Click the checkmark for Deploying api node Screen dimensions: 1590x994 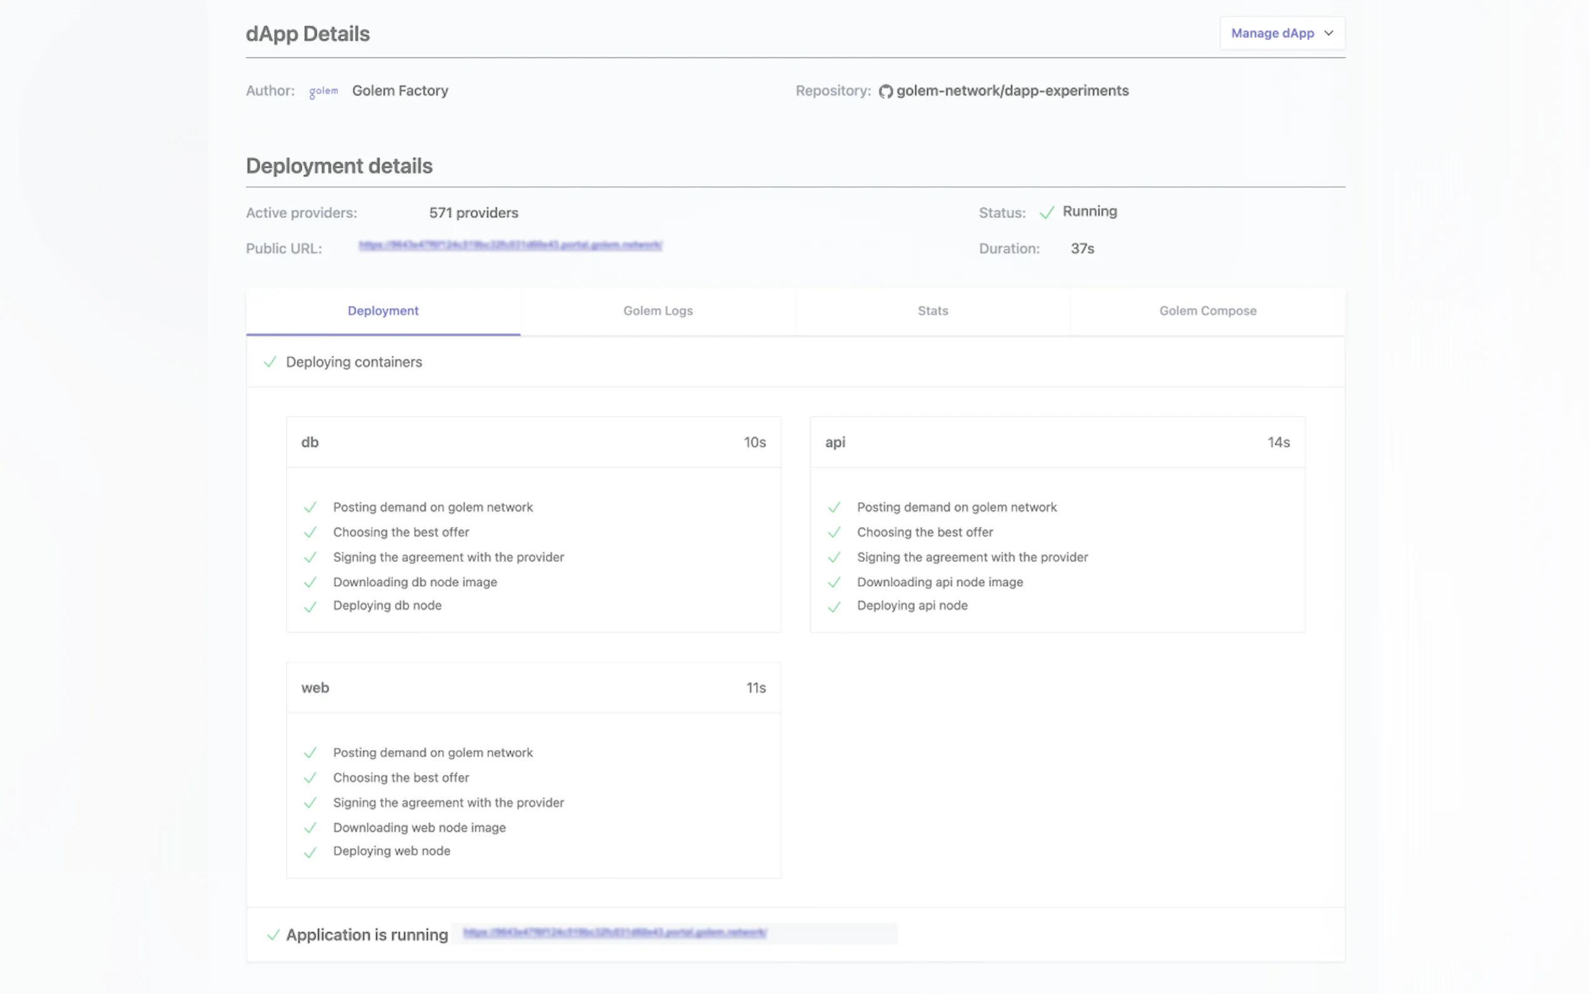pos(834,607)
